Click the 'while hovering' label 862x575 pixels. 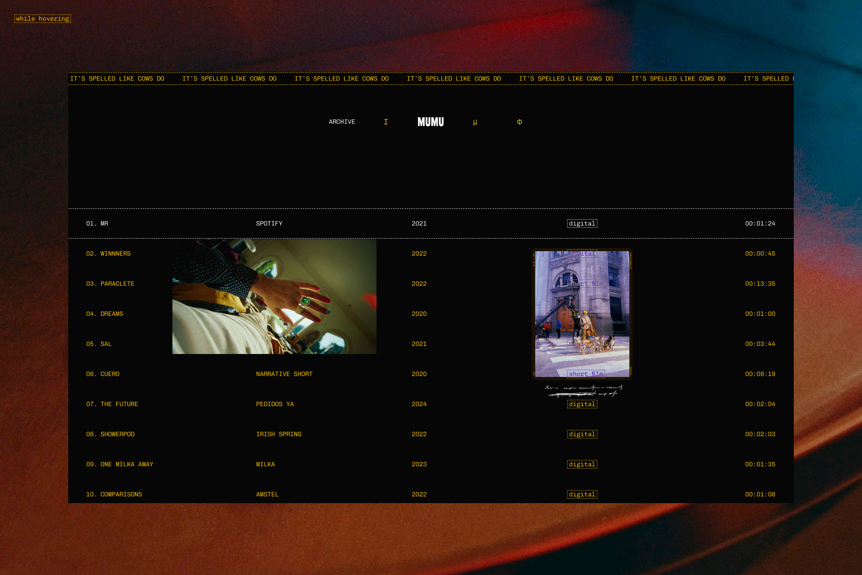tap(43, 19)
